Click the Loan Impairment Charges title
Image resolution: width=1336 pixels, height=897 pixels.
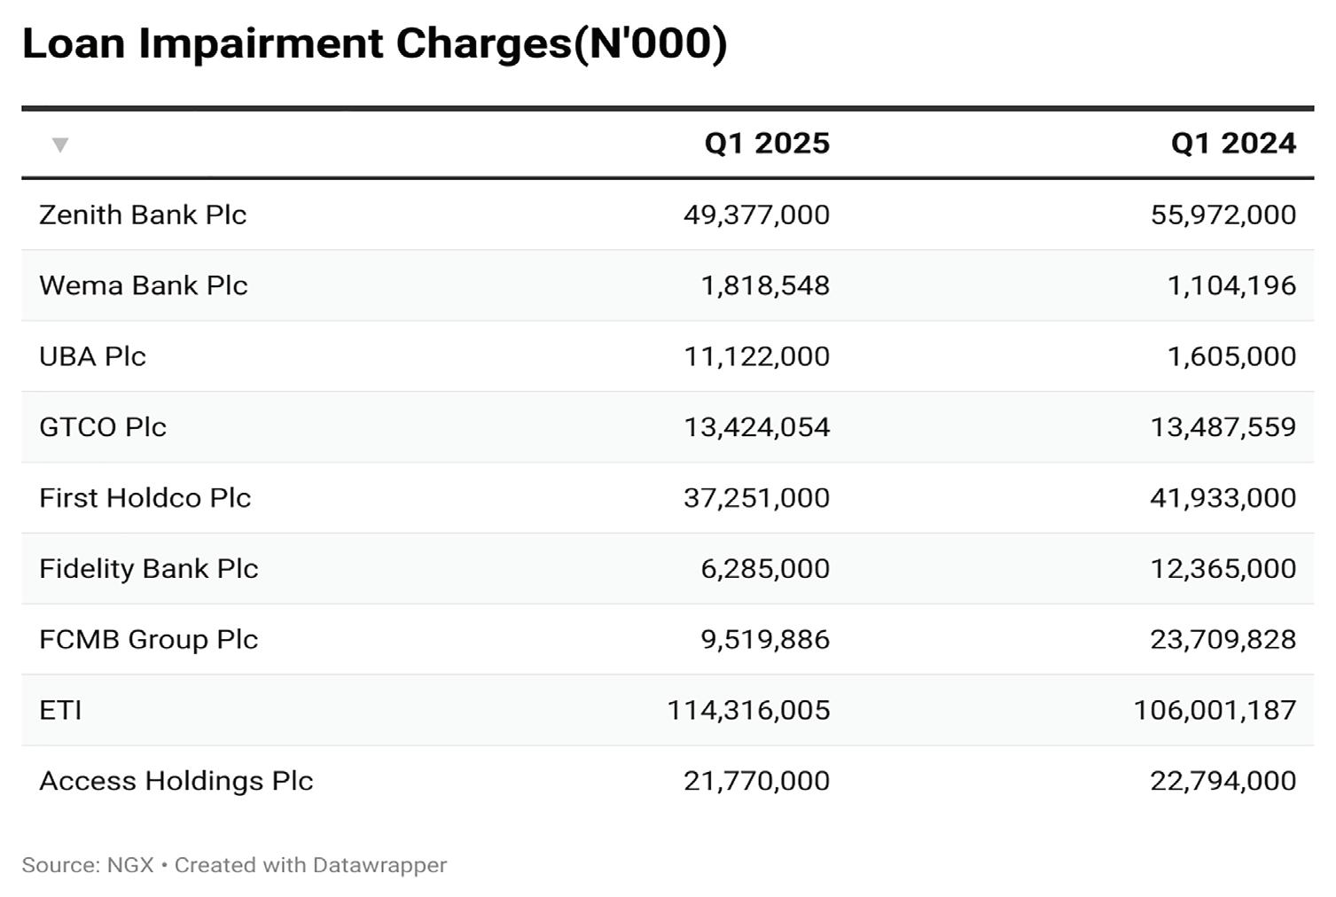(x=374, y=43)
